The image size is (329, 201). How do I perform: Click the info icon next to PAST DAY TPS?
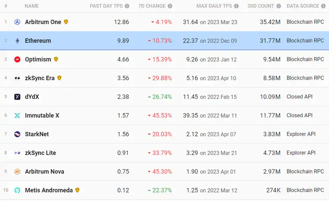(127, 6)
